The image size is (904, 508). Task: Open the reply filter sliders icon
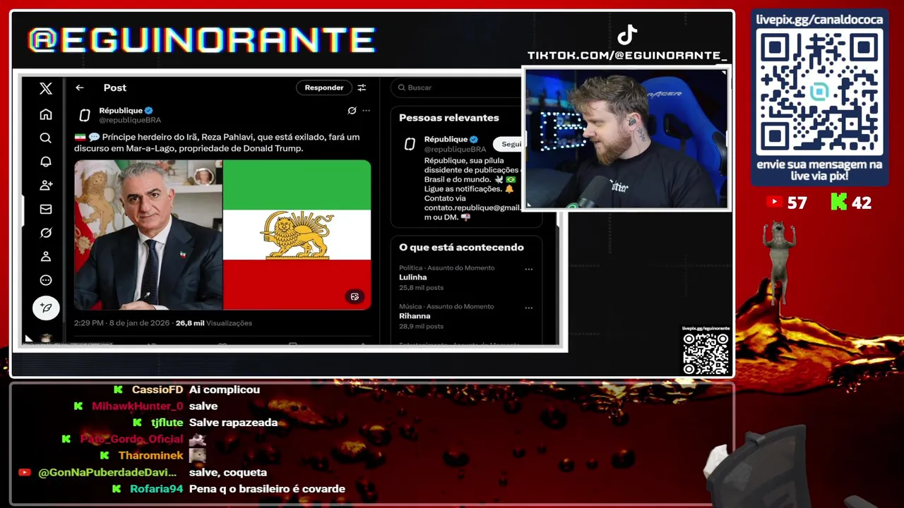point(362,87)
